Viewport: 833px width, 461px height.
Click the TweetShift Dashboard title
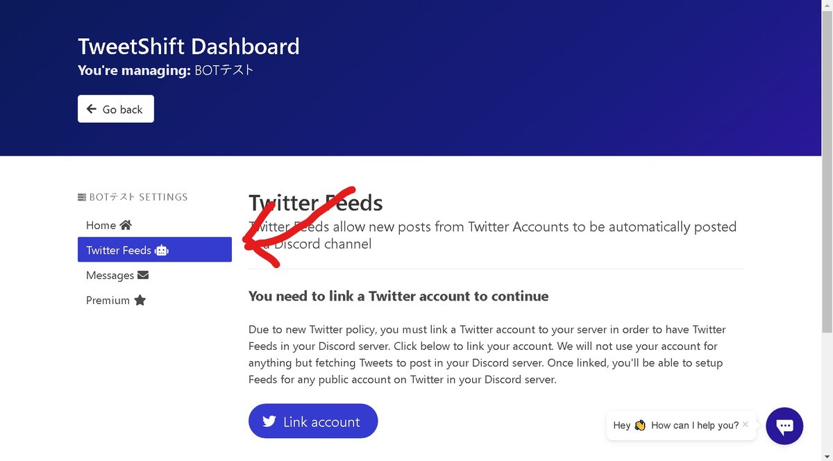(189, 47)
